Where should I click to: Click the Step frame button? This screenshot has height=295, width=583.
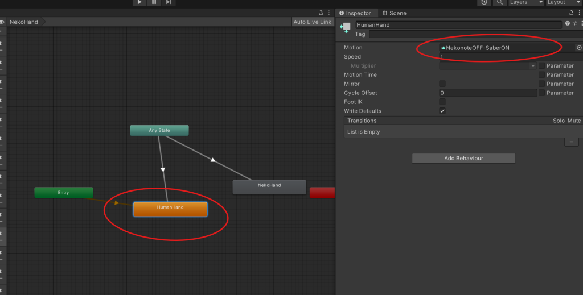click(169, 2)
